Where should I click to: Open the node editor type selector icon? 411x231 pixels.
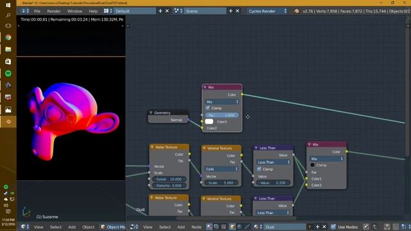click(134, 227)
